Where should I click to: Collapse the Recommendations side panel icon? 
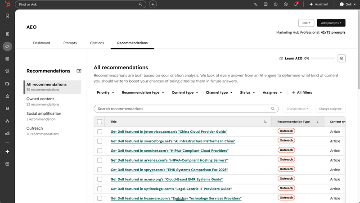point(79,71)
